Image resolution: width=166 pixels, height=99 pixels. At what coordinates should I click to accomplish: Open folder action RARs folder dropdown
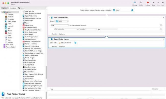(x=123, y=10)
